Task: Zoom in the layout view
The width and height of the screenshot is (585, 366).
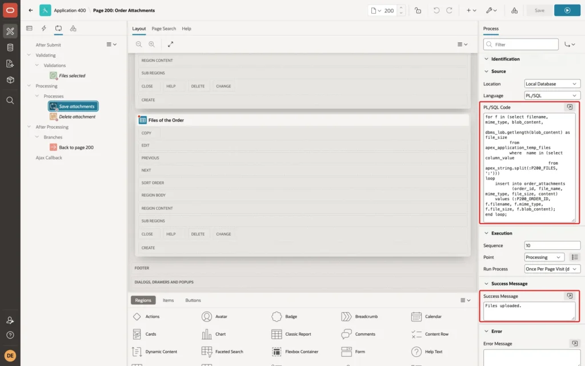Action: pyautogui.click(x=152, y=44)
